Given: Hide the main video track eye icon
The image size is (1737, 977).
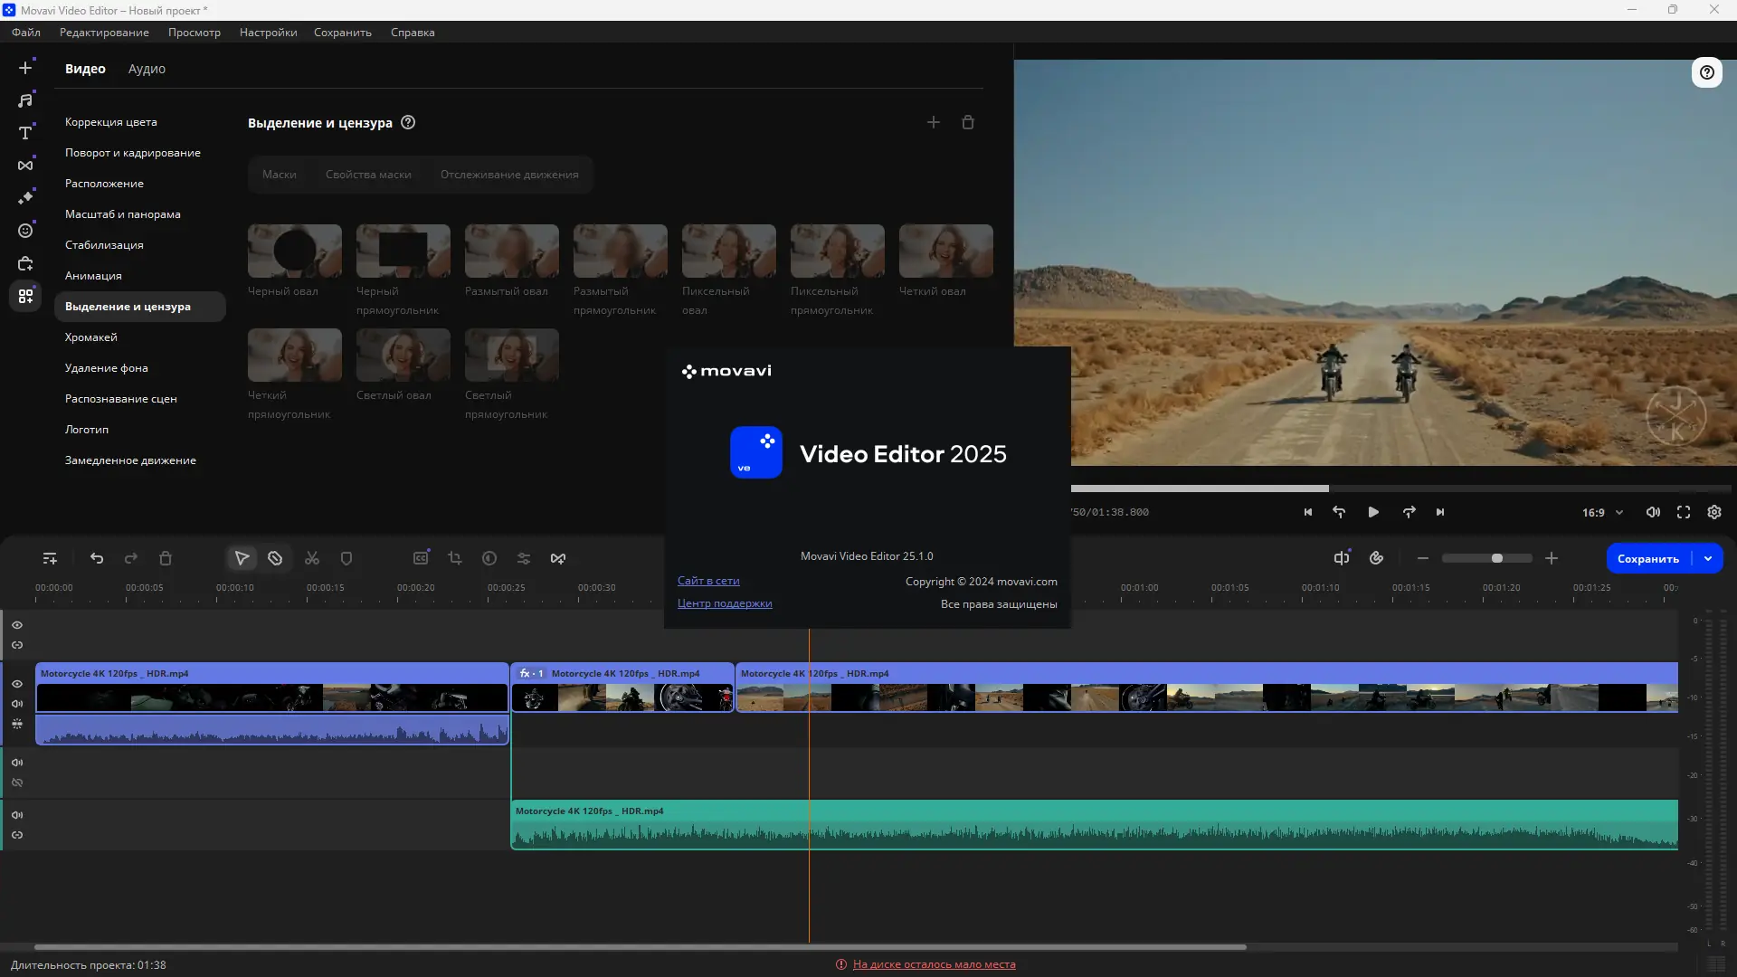Looking at the screenshot, I should point(17,684).
